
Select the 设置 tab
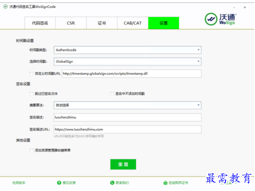pyautogui.click(x=164, y=23)
